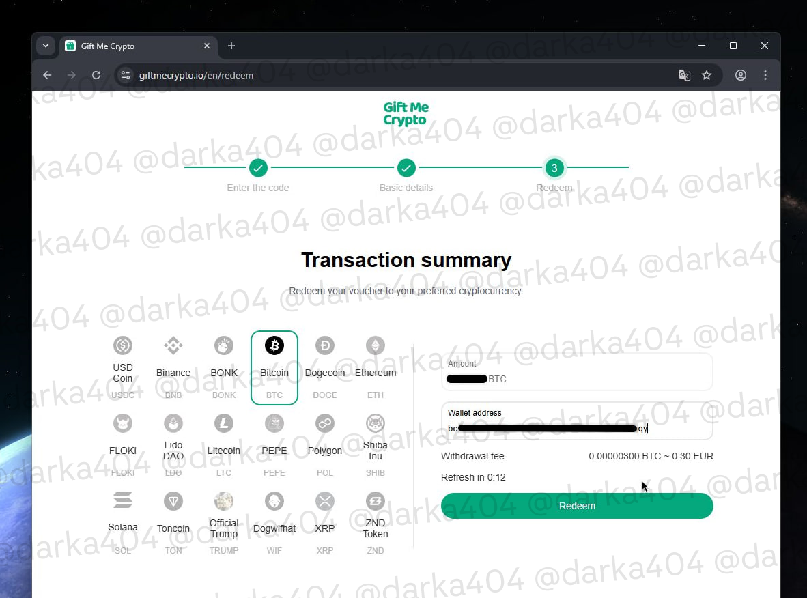Open Chrome's three-dot menu

click(765, 75)
